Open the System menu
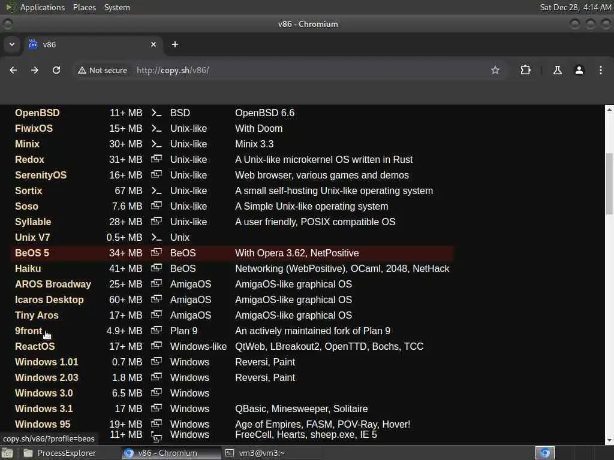 117,7
